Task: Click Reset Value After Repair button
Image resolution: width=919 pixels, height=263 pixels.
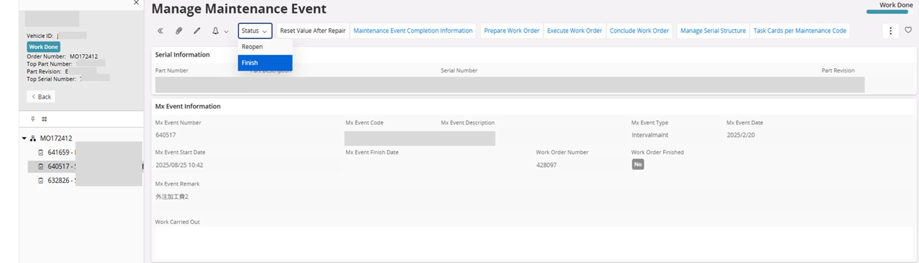Action: click(313, 31)
